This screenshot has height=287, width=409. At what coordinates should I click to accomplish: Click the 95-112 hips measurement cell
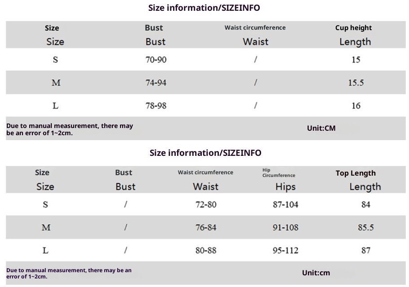(x=285, y=251)
